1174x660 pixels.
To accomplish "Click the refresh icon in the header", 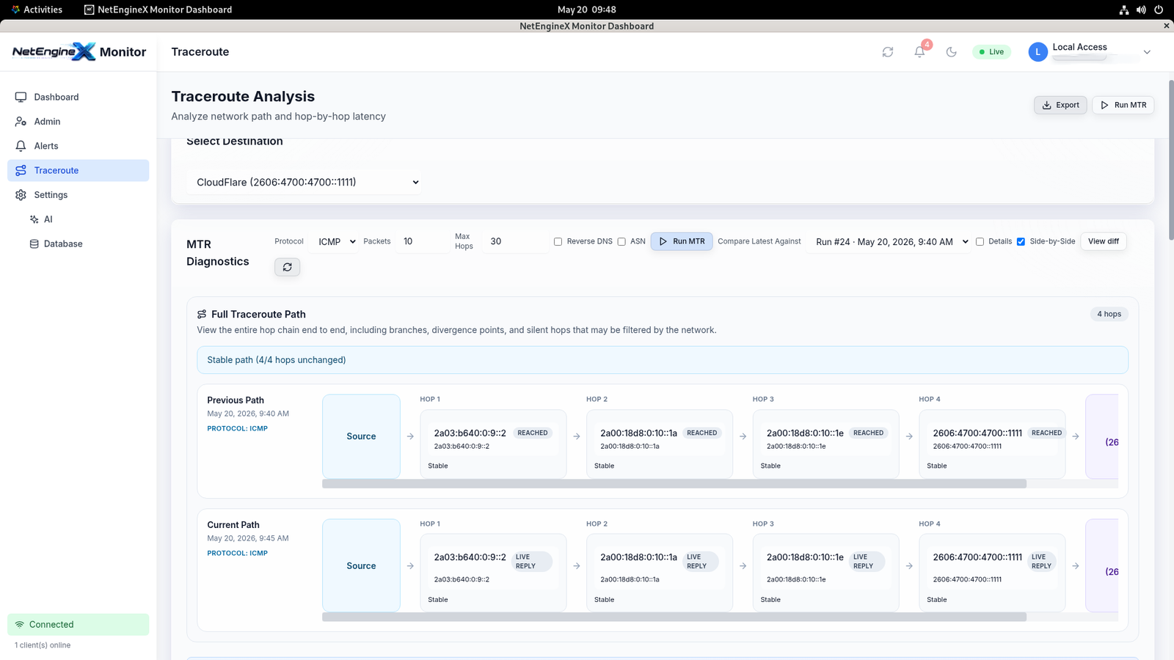I will (888, 52).
